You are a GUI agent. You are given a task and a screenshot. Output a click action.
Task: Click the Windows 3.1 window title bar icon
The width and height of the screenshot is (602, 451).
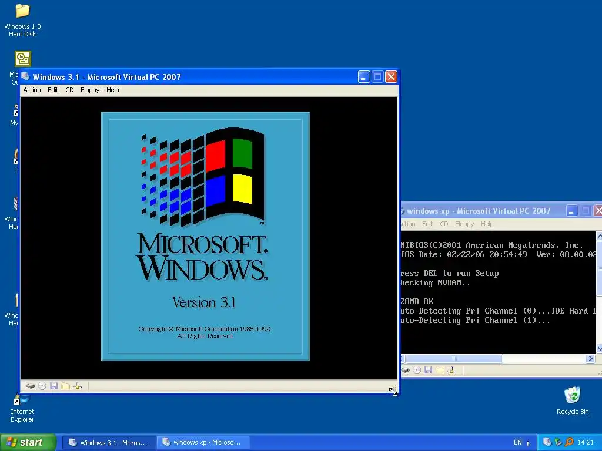[25, 76]
